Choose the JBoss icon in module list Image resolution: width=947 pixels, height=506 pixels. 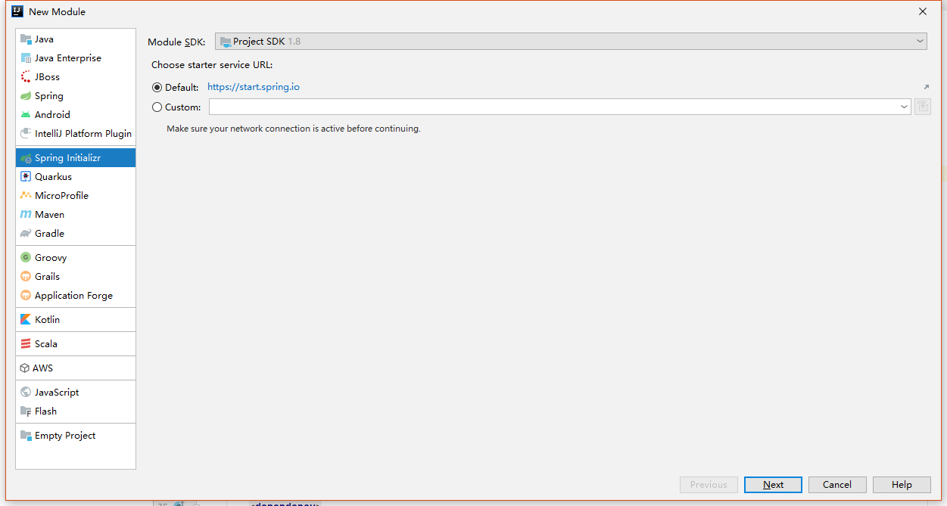pos(26,77)
